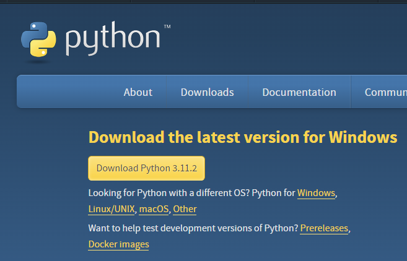Click 'Download the latest version for Windows' heading

(x=243, y=137)
